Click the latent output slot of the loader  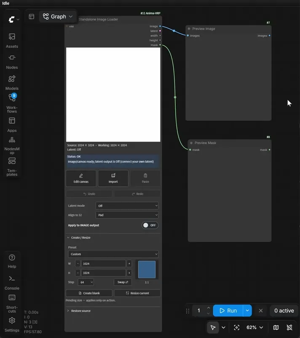(160, 31)
